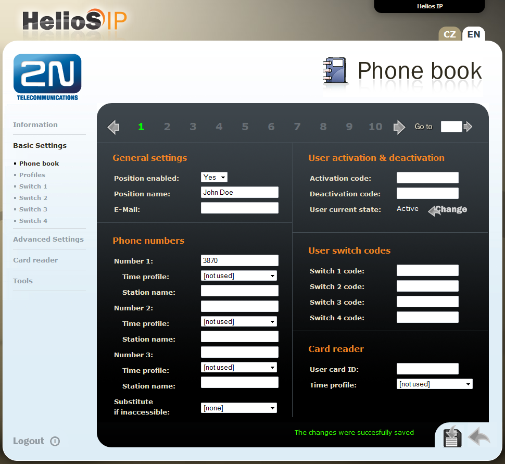Click the next page right arrow icon
This screenshot has height=464, width=505.
pos(399,127)
